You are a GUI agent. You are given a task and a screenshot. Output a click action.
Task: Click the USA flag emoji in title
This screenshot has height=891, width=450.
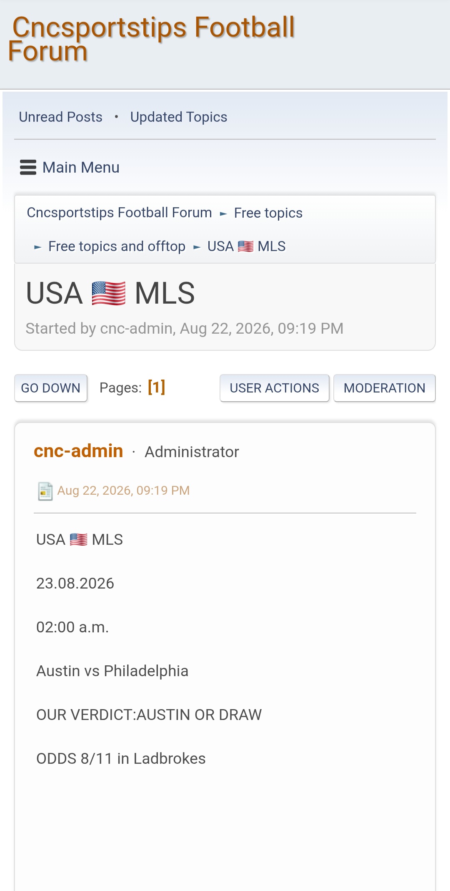(x=108, y=293)
